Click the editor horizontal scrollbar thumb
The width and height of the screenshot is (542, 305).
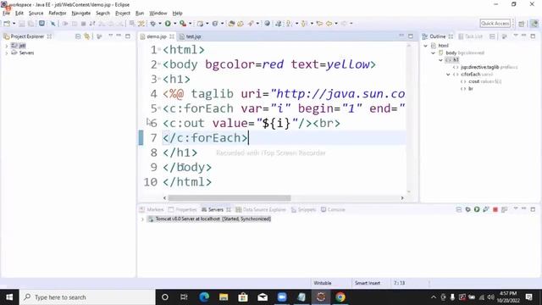[230, 197]
